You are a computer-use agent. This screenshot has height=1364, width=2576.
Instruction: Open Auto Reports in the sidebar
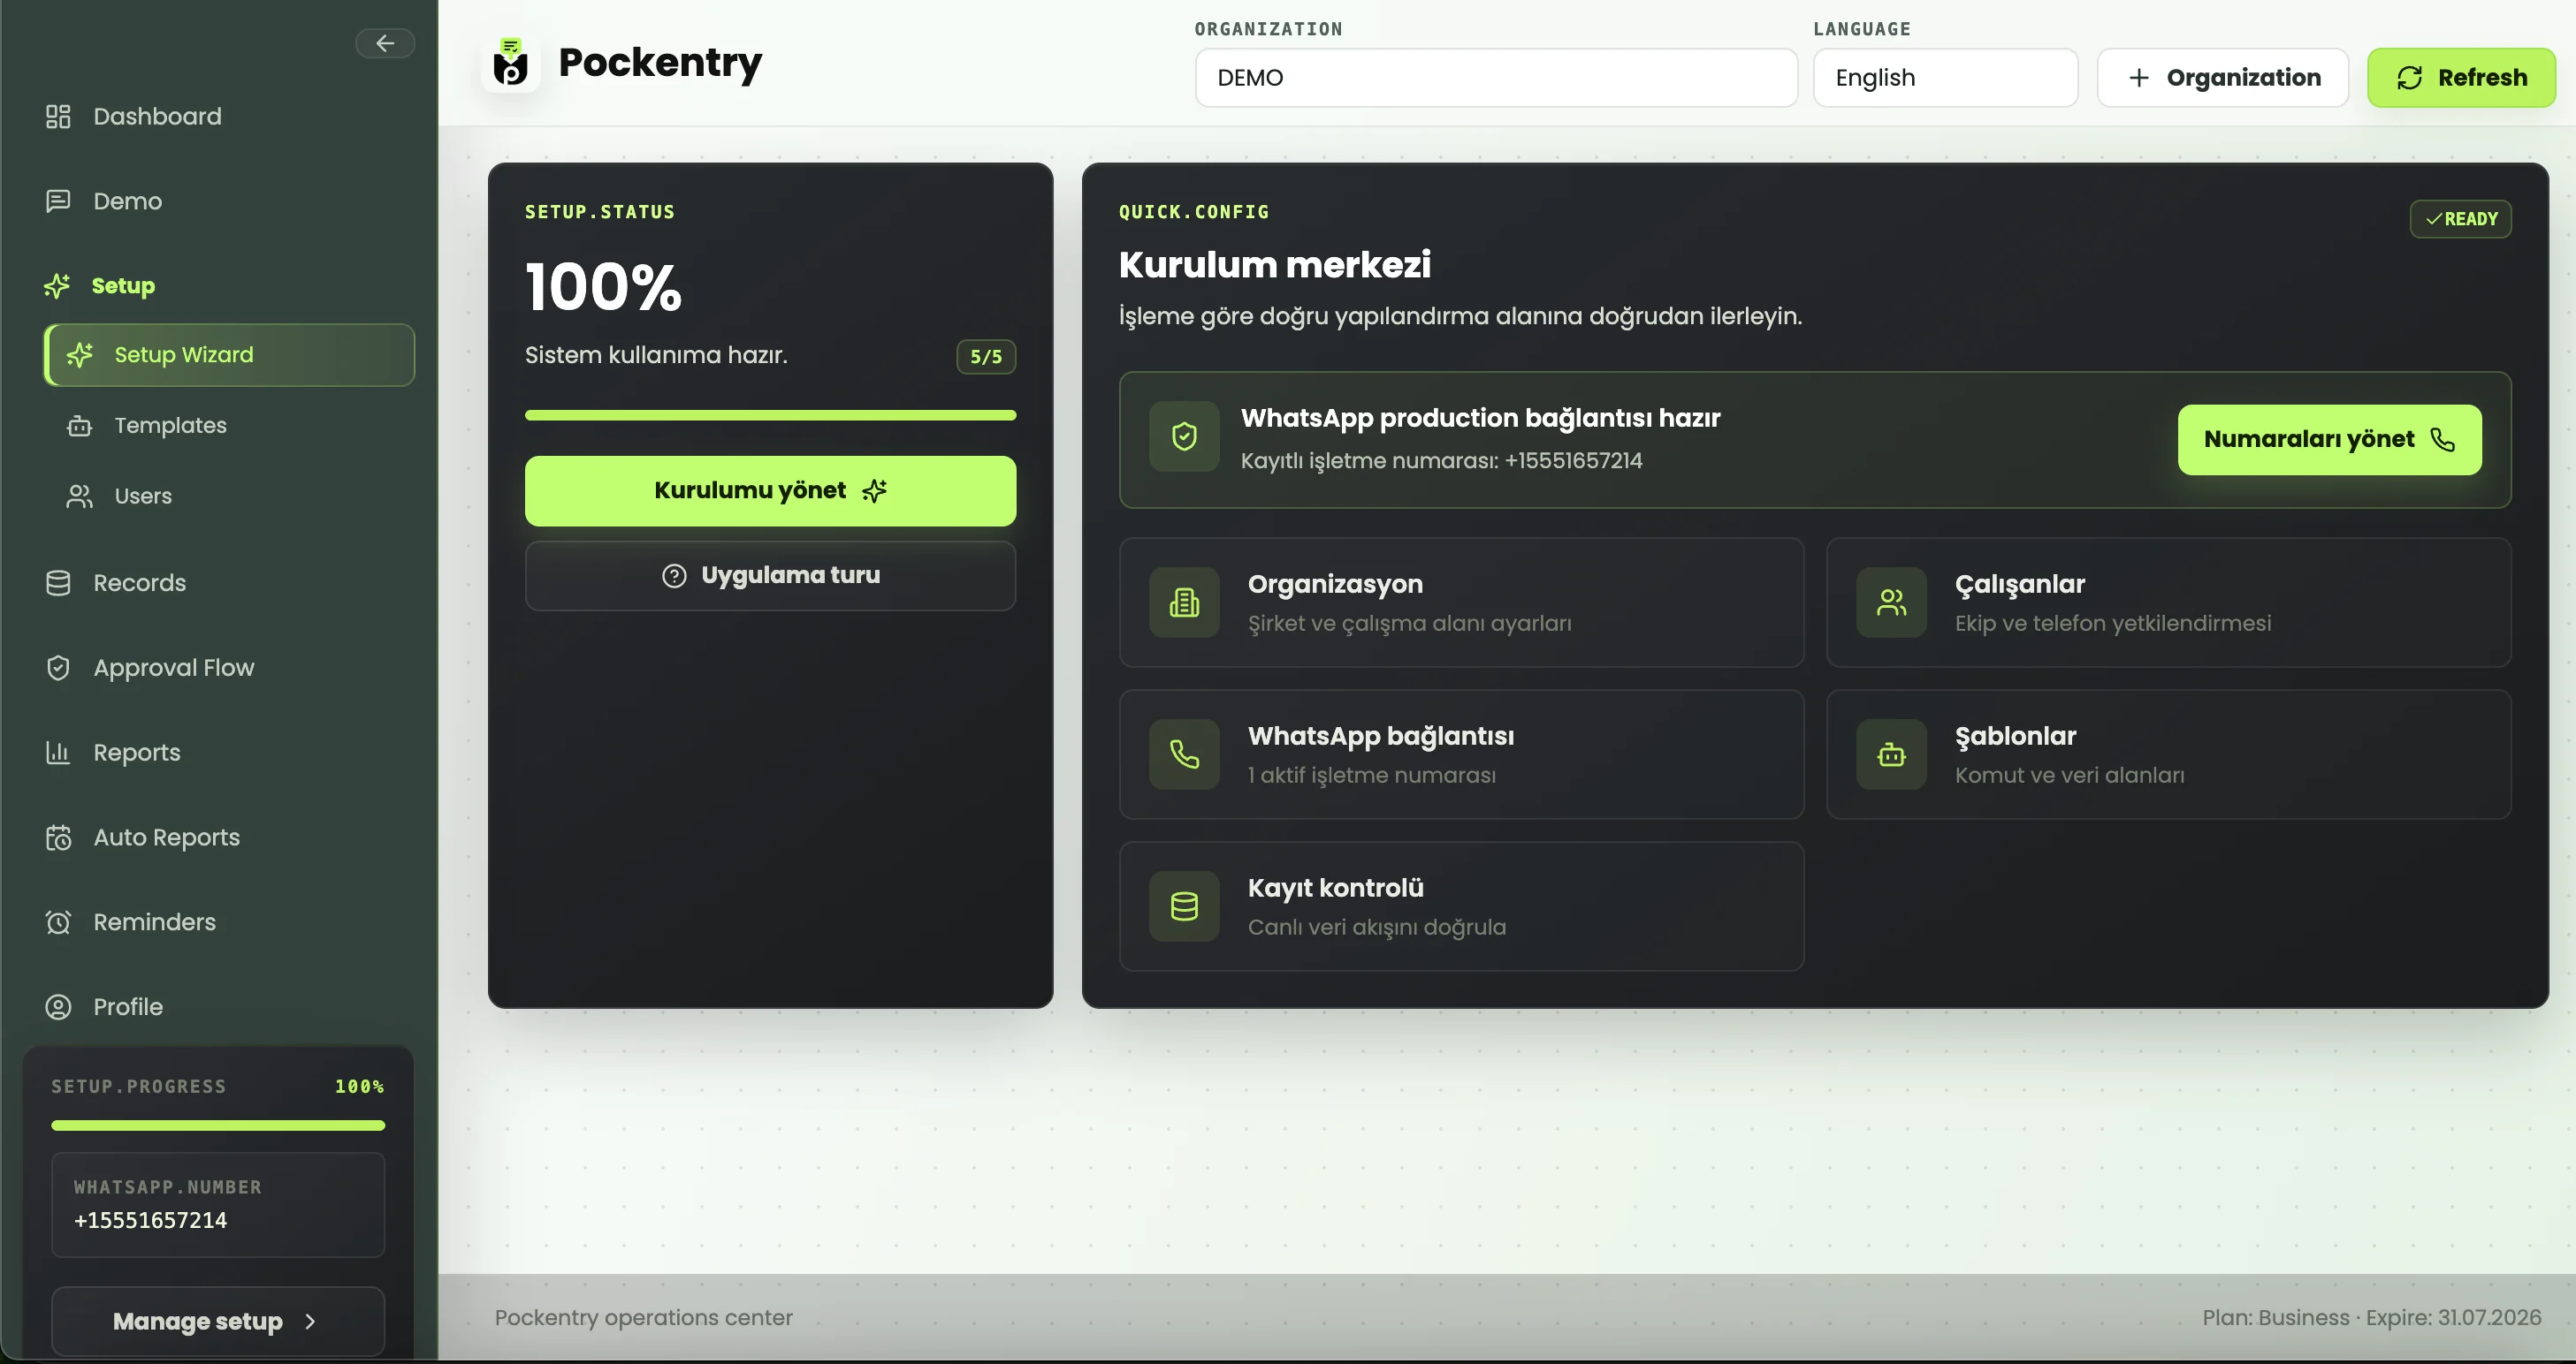point(228,837)
